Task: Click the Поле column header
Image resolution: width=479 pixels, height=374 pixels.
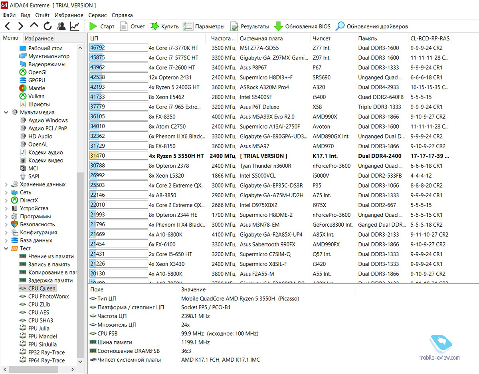Action: click(133, 289)
